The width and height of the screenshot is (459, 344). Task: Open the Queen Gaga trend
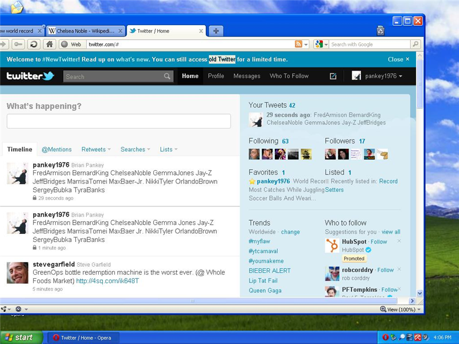(265, 291)
